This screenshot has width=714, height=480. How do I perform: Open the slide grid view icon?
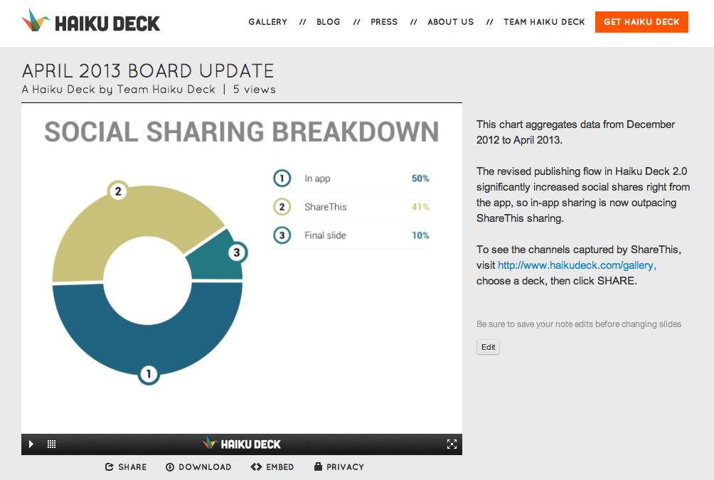point(51,444)
